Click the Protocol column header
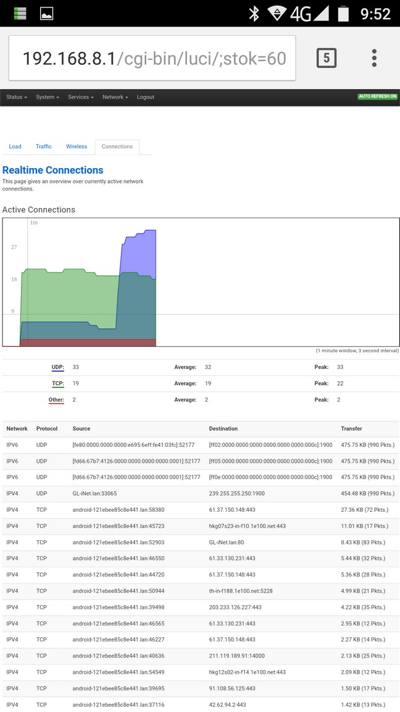Viewport: 400px width, 712px height. 47,429
